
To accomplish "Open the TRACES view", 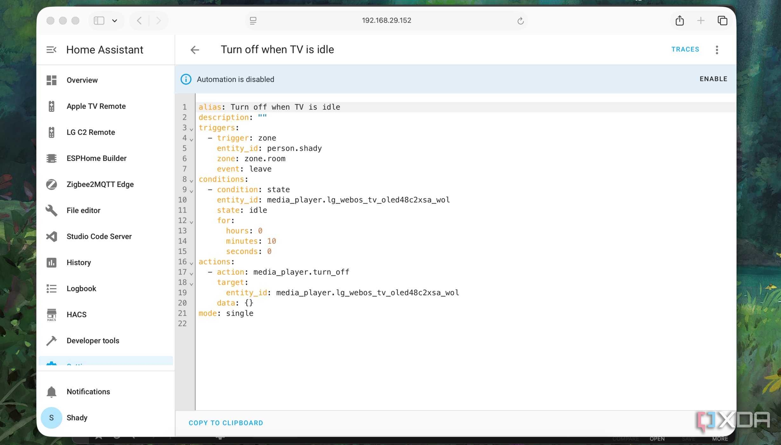I will tap(685, 49).
